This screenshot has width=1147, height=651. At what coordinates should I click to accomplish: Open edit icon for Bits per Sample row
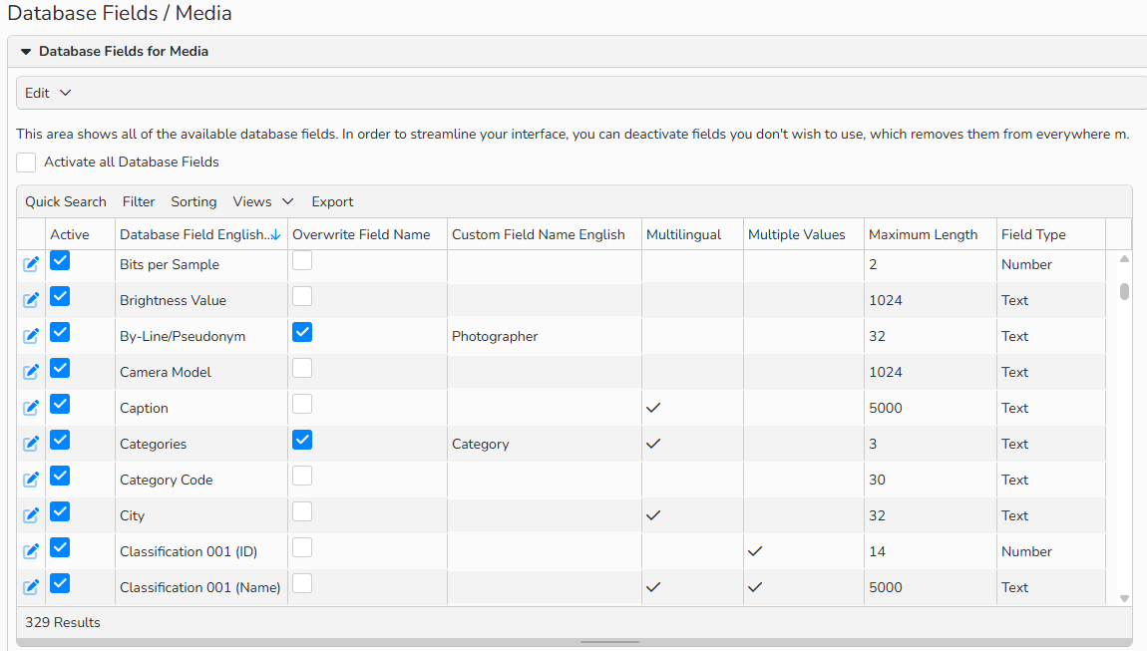tap(31, 264)
